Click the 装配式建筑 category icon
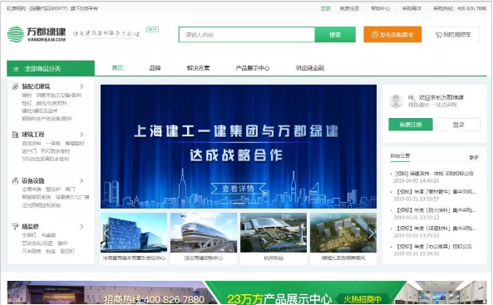Screen dimensions: 493x305 point(15,86)
